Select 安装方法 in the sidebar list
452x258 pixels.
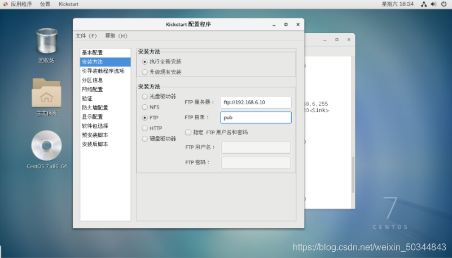(105, 62)
